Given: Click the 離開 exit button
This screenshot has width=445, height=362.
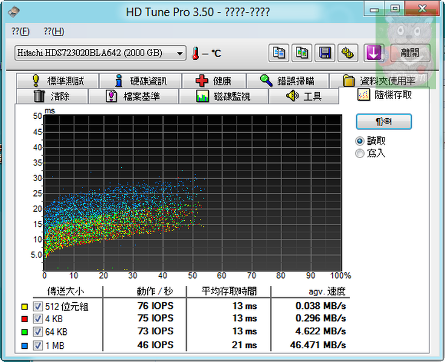Looking at the screenshot, I should tap(410, 53).
